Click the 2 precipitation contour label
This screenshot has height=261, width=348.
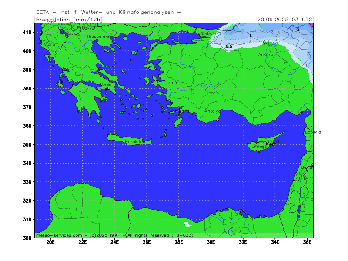coord(298,29)
